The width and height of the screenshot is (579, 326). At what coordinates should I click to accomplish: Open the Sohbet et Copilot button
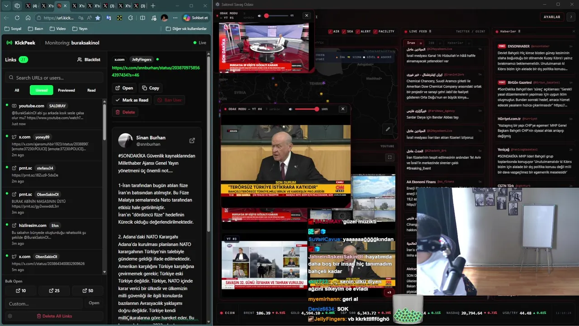(x=195, y=18)
